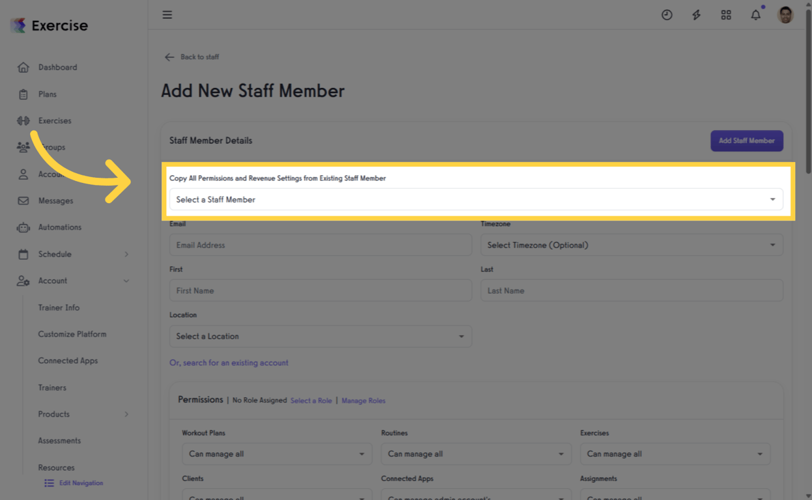This screenshot has width=812, height=500.
Task: Open notifications via the bell icon
Action: [x=755, y=14]
